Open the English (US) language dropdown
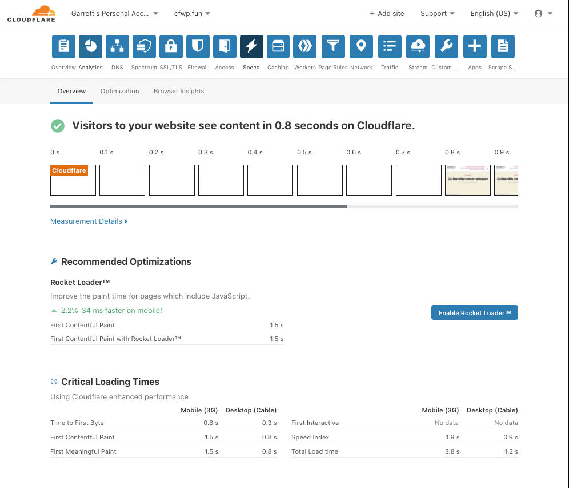Screen dimensions: 569x488 (494, 13)
